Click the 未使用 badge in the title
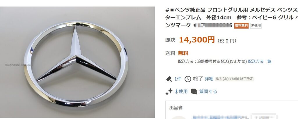Screen dimensions: 298x119 (256, 26)
